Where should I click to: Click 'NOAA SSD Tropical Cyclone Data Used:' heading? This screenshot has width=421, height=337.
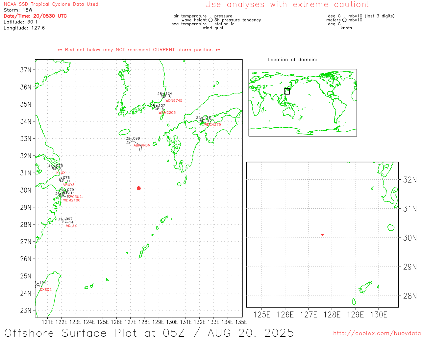[x=52, y=4]
